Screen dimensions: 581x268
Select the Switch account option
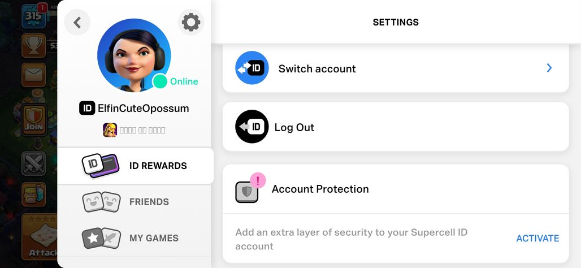[x=396, y=68]
